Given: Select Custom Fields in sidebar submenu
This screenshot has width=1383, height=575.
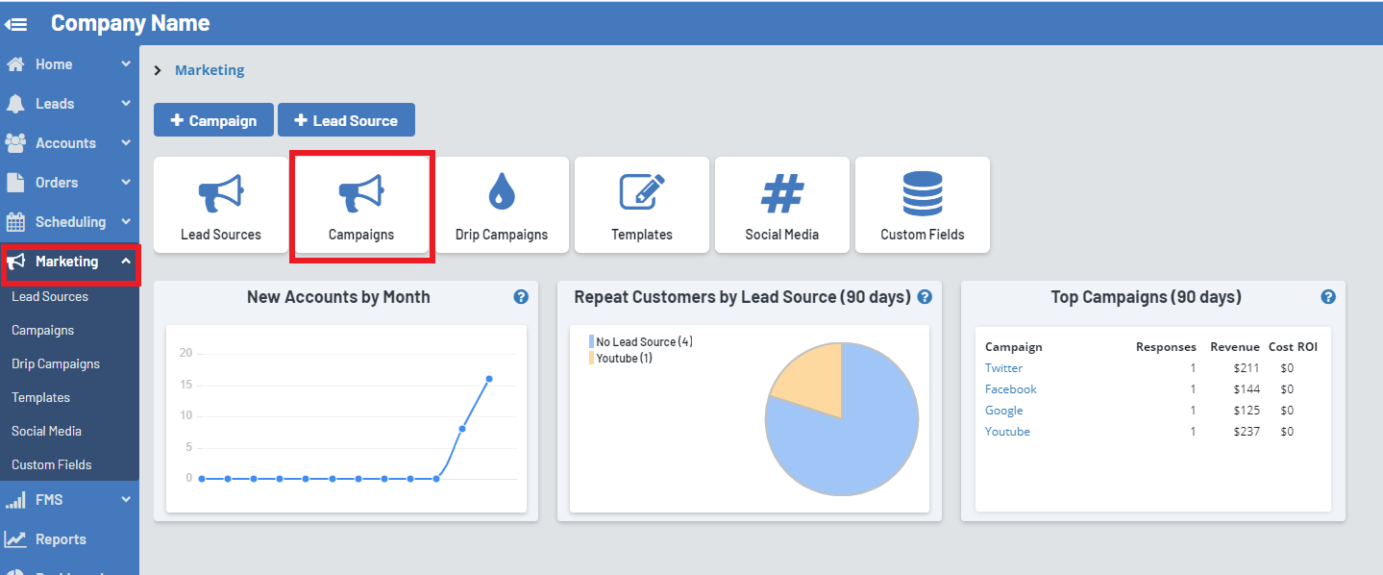Looking at the screenshot, I should (52, 465).
